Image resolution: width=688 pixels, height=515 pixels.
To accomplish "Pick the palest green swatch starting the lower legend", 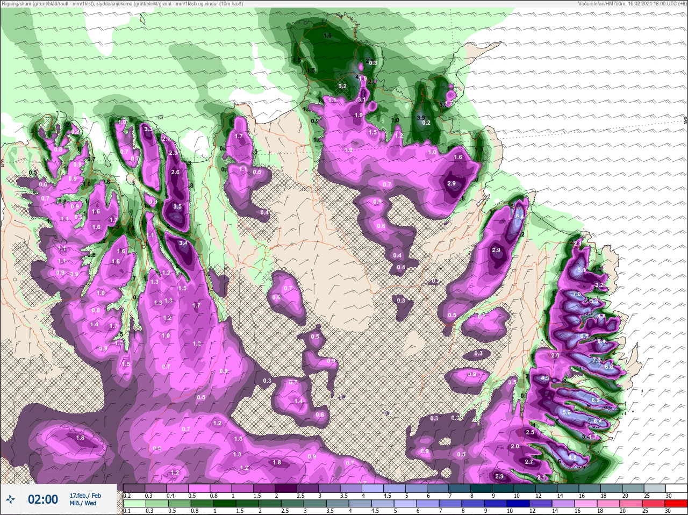I will coord(134,504).
